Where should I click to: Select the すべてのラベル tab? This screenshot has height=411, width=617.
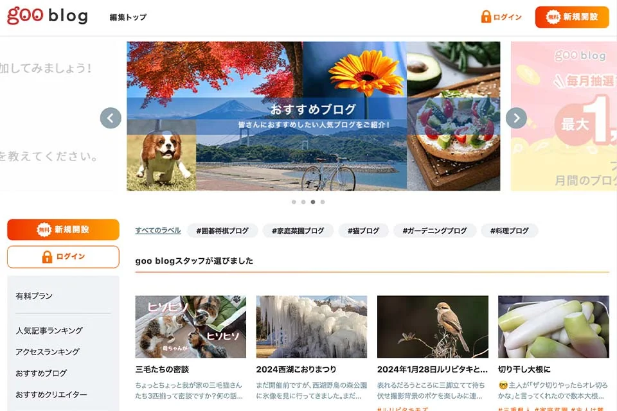(x=158, y=231)
